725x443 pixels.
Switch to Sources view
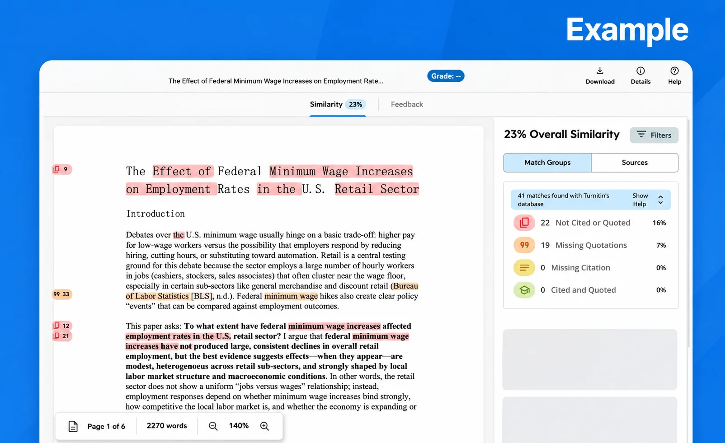pyautogui.click(x=635, y=163)
